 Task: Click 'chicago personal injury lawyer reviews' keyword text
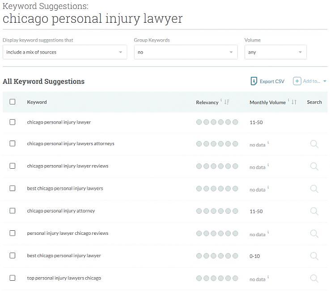68,166
